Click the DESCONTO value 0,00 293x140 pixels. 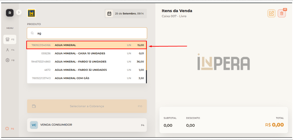pyautogui.click(x=191, y=125)
